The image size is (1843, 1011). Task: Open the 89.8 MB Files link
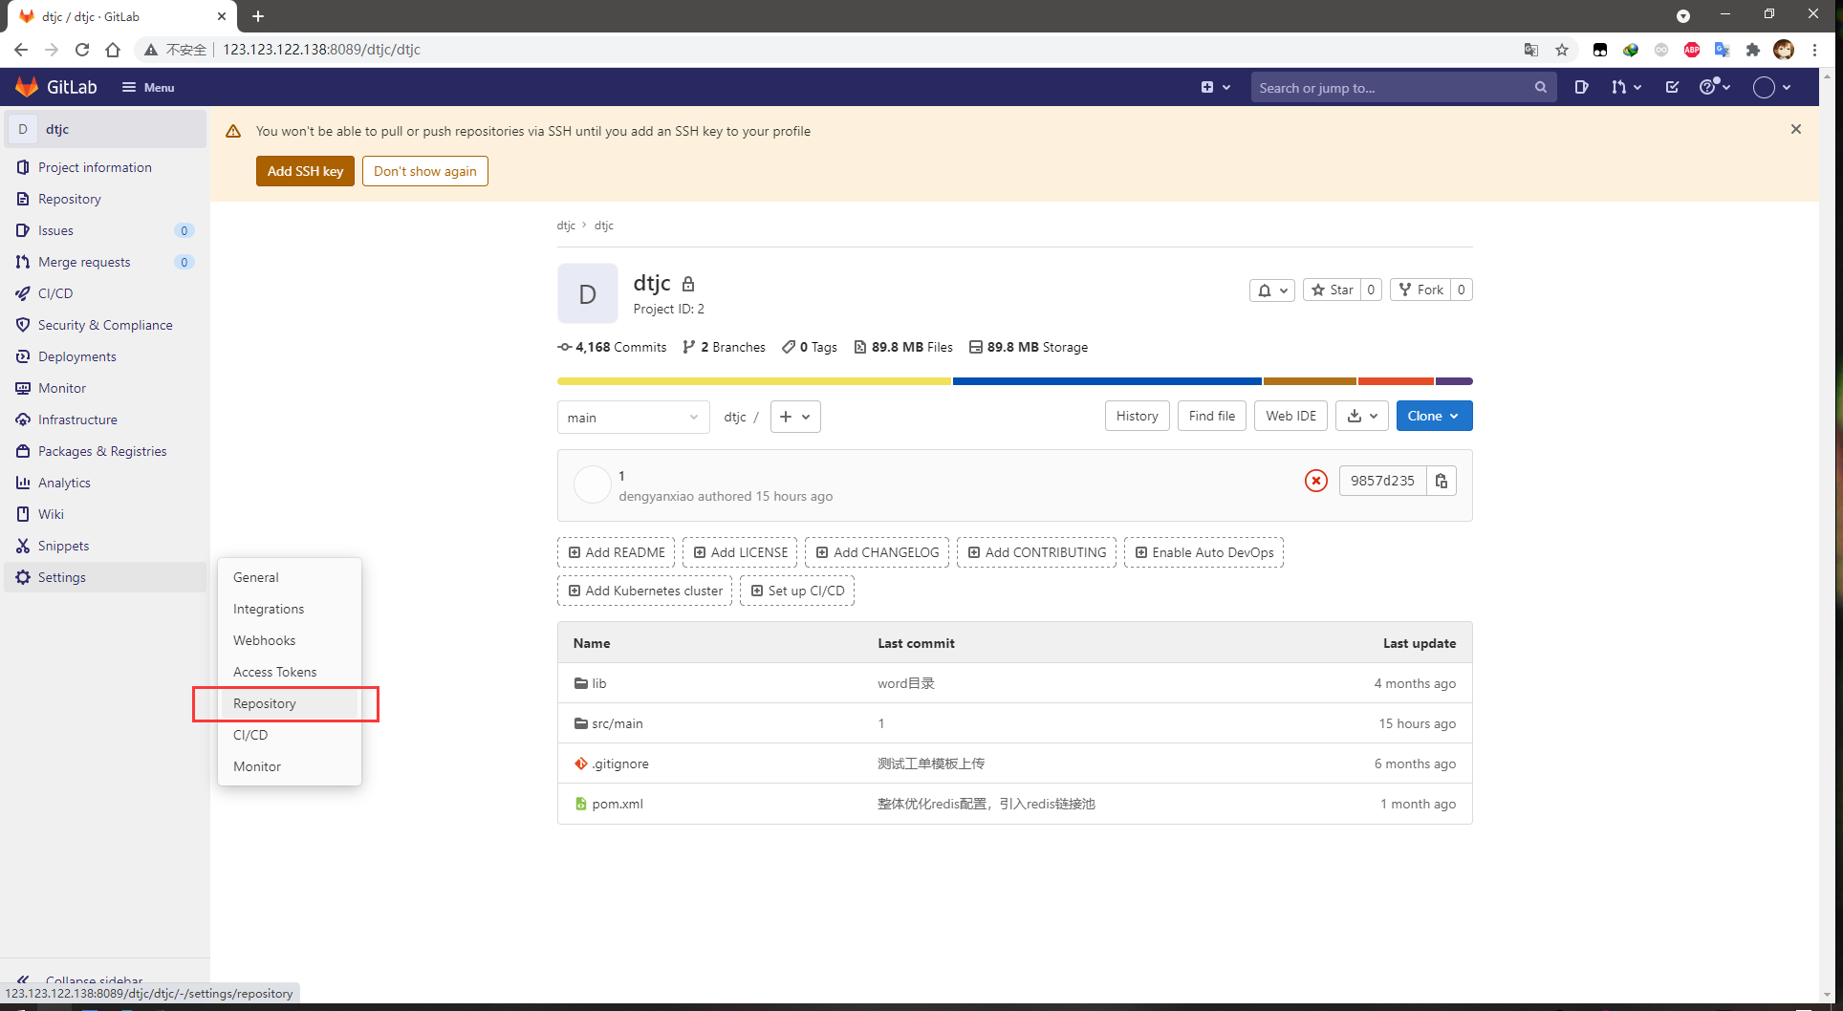(903, 347)
